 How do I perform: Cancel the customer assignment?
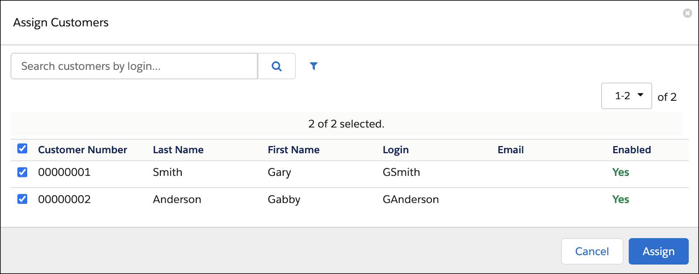tap(592, 251)
